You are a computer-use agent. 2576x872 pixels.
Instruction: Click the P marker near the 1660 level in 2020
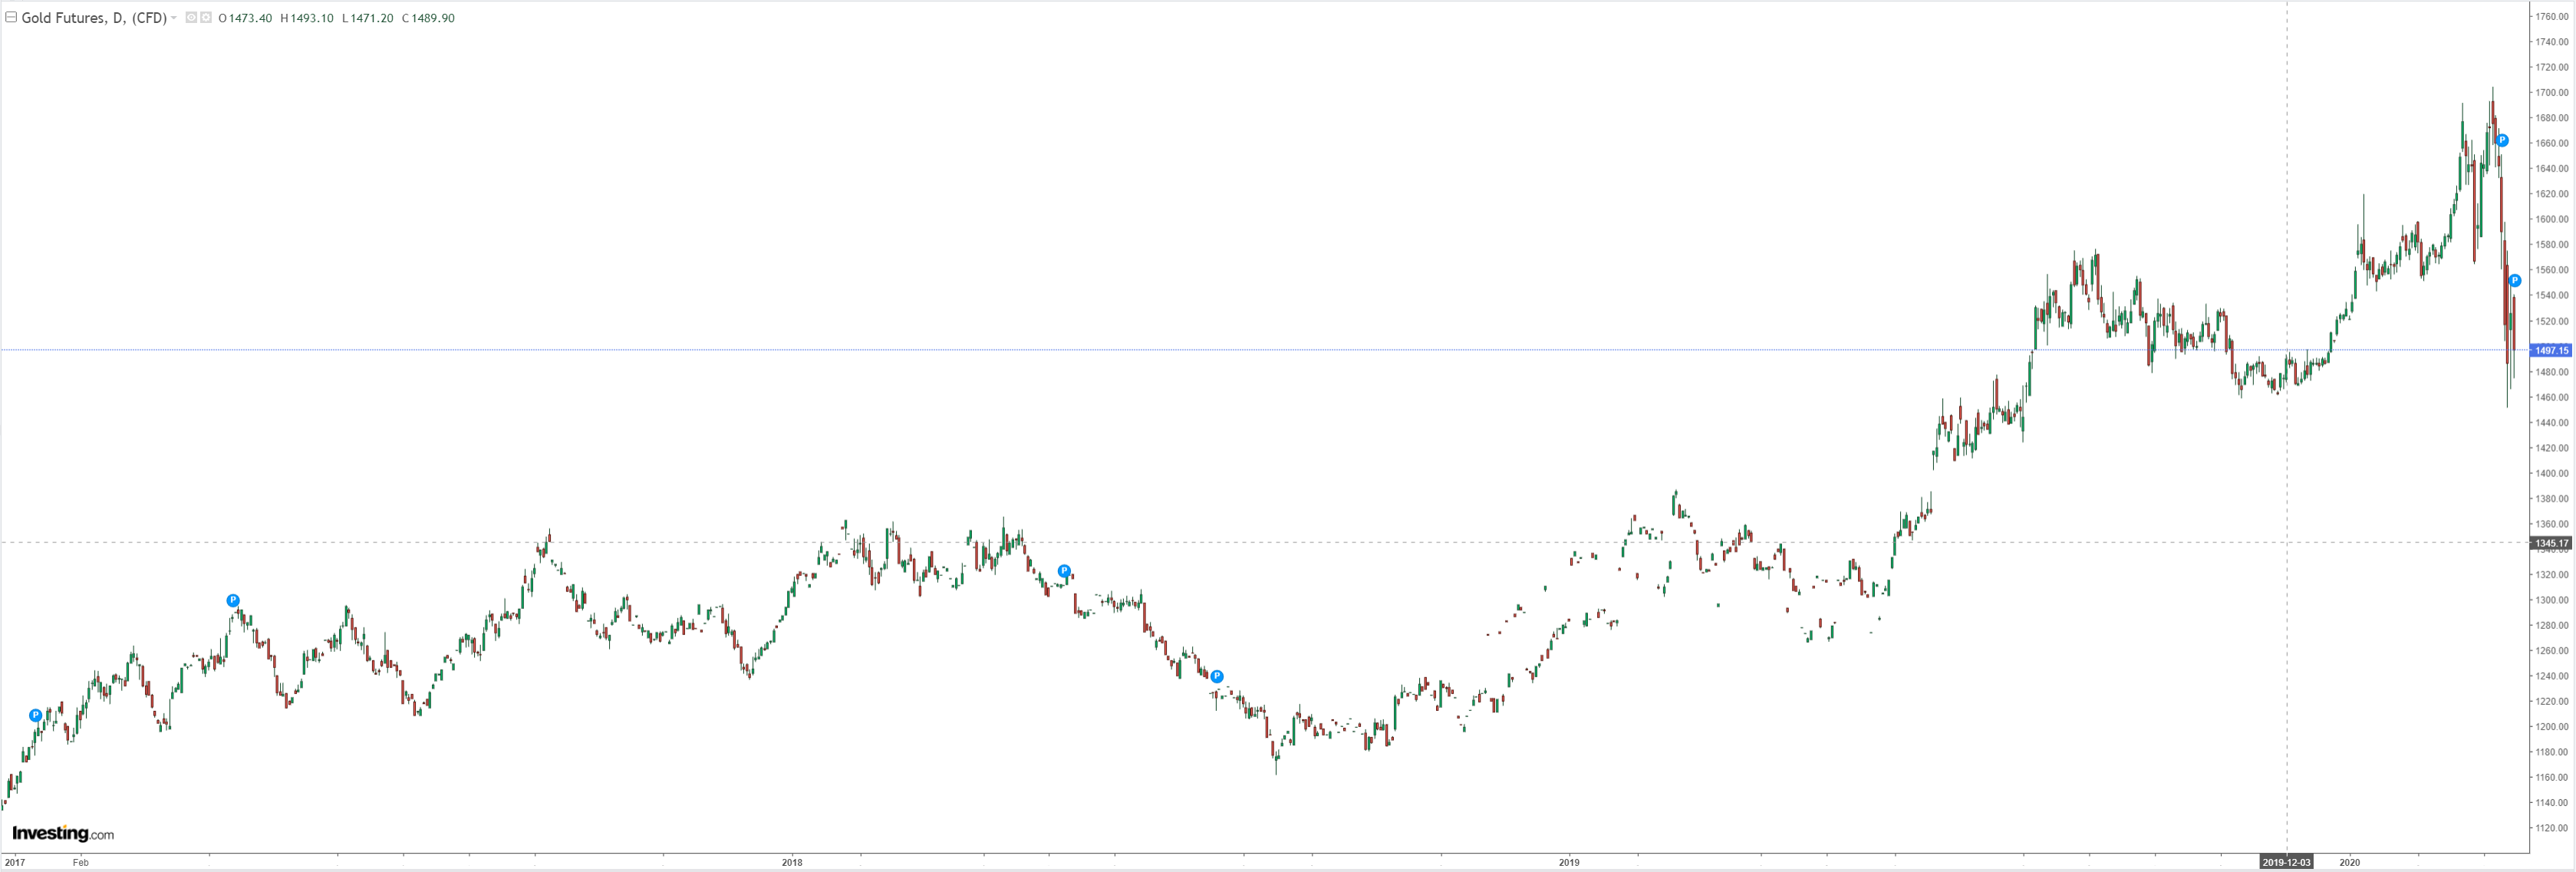[x=2502, y=141]
